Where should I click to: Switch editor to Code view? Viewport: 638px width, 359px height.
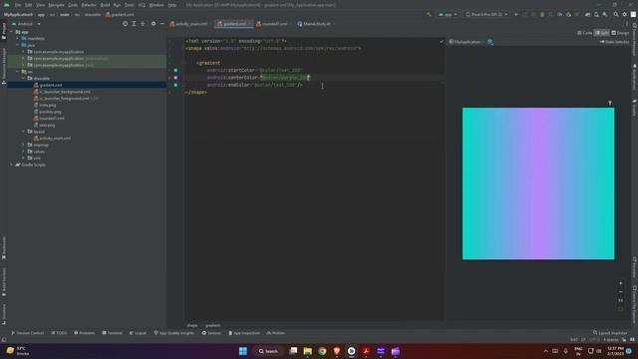point(585,33)
